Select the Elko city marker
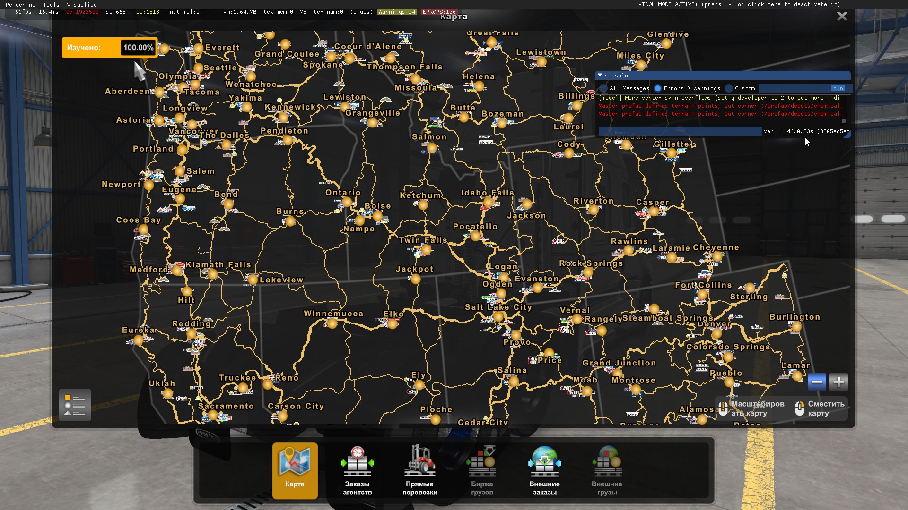The image size is (908, 510). 393,323
